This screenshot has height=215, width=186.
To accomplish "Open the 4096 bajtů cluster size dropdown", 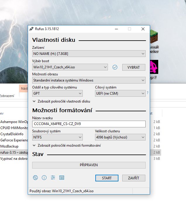I will (x=120, y=137).
